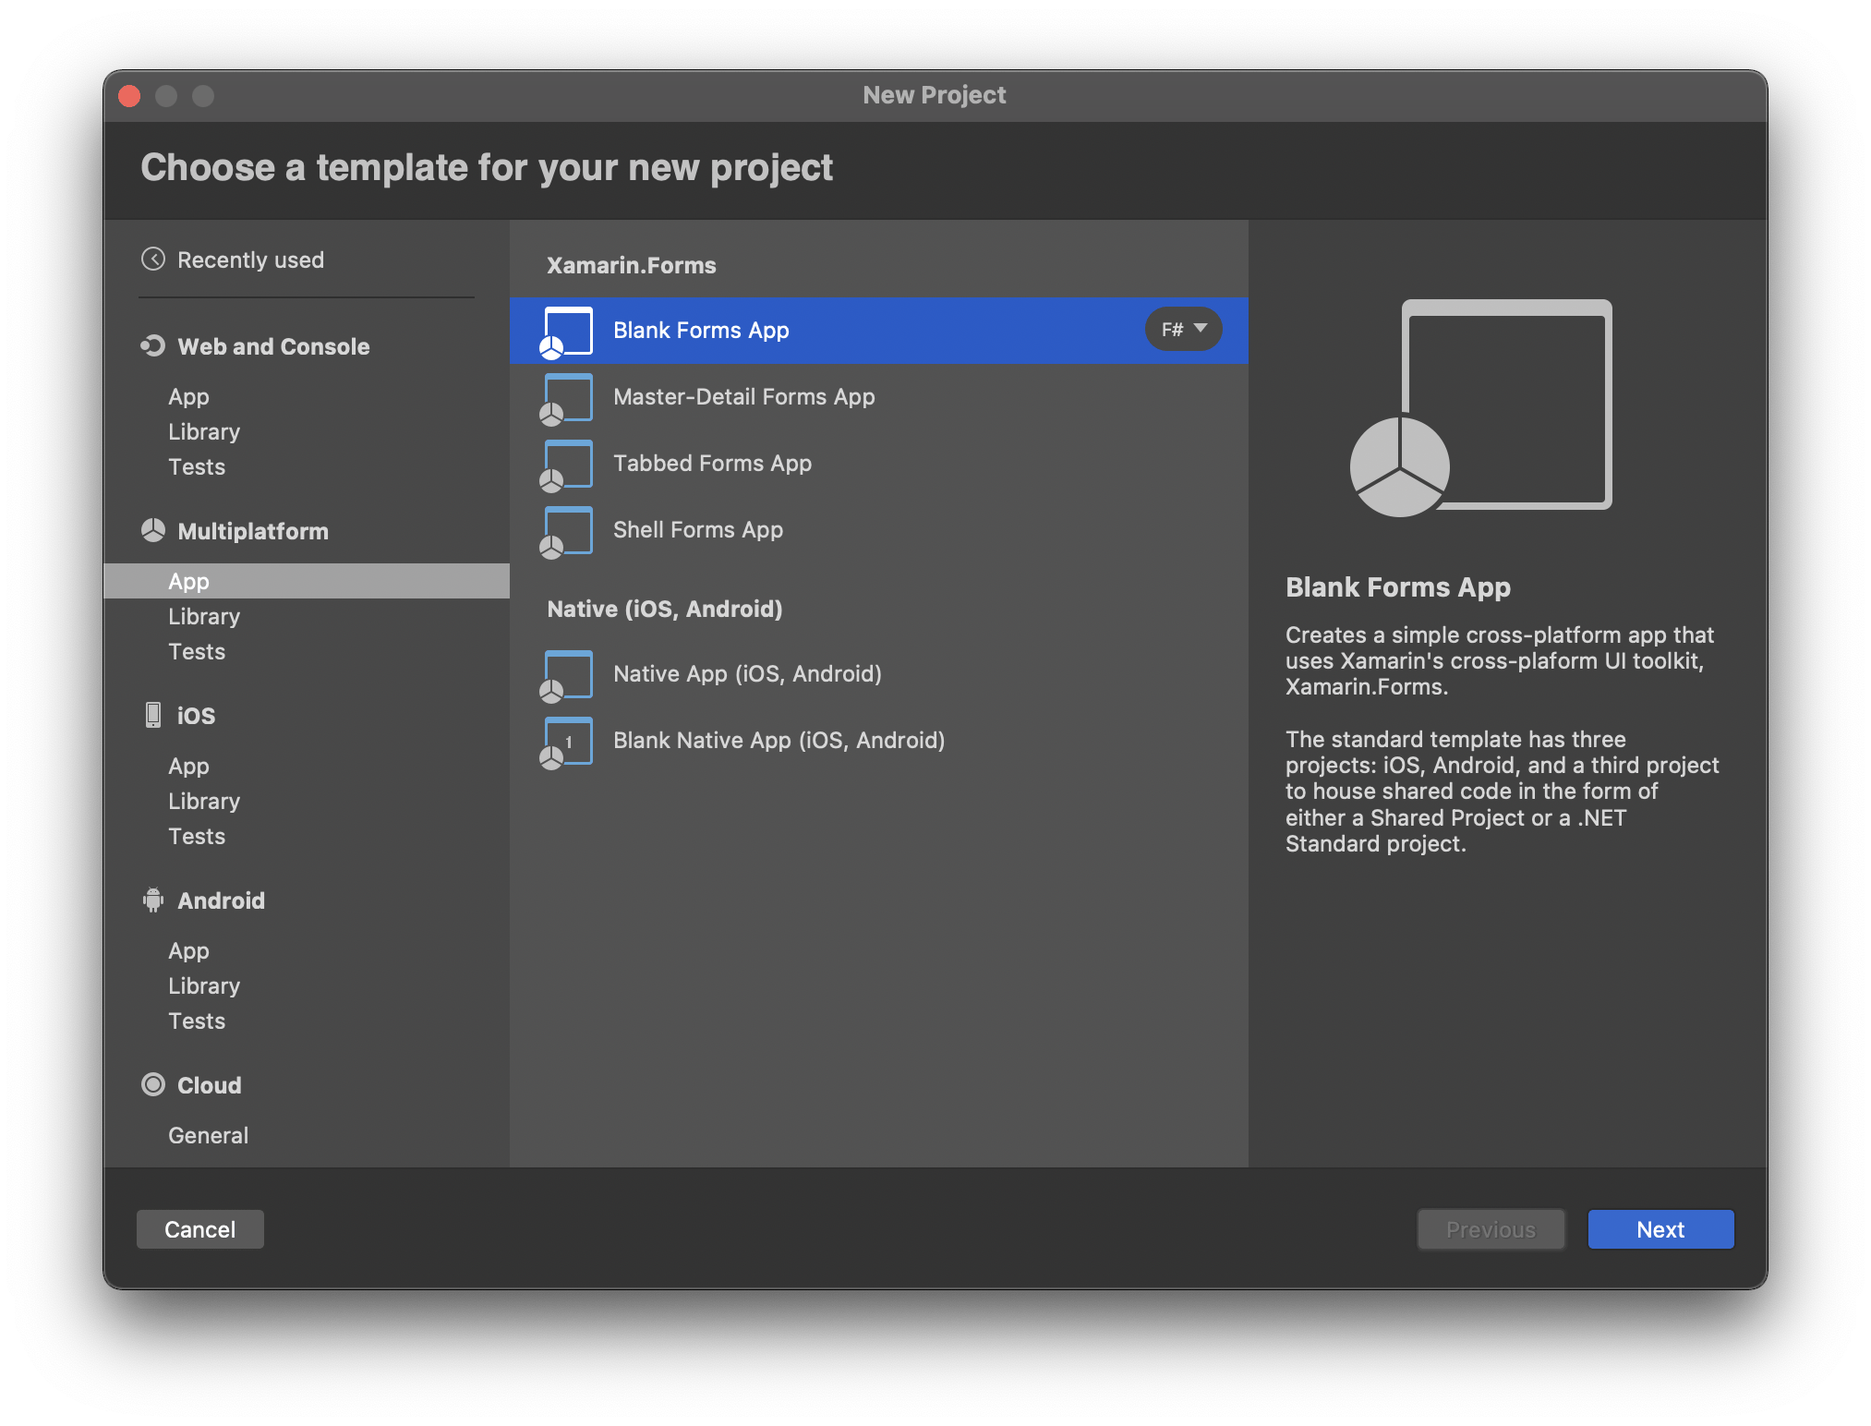
Task: Open the F# language dropdown
Action: [x=1184, y=330]
